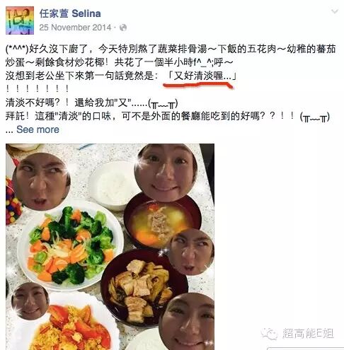Viewport: 344px width, 350px height.
Task: Expand the post with See more
Action: click(x=38, y=129)
